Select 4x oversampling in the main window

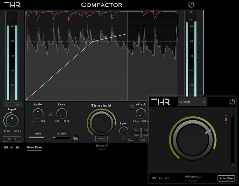12,147
